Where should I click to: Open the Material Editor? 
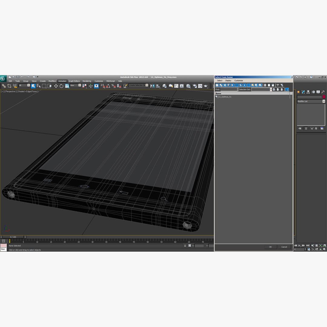point(188,86)
